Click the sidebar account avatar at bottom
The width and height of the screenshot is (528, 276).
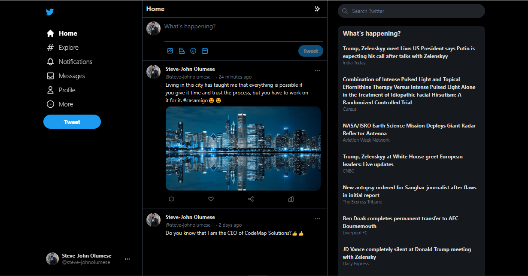click(x=52, y=259)
